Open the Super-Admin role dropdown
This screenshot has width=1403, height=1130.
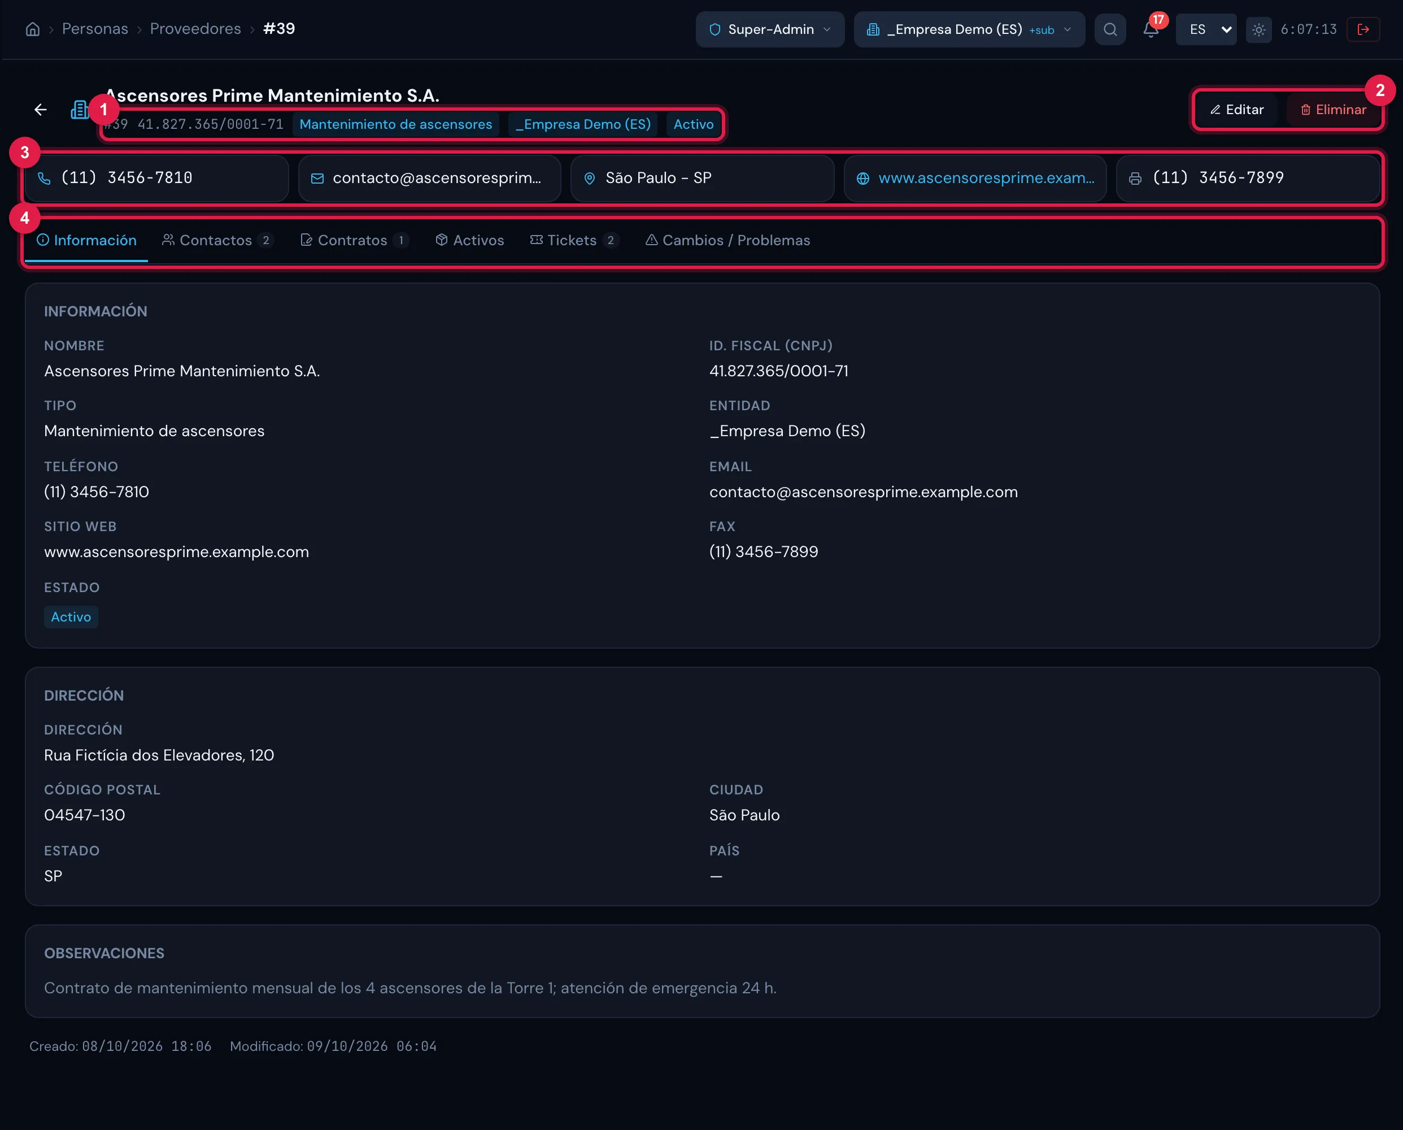pos(770,29)
